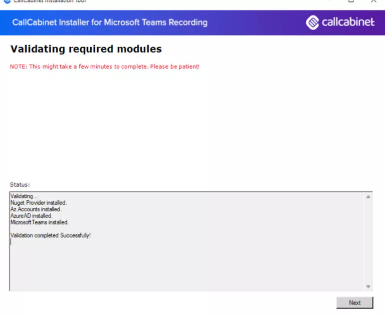This screenshot has height=316, width=385.
Task: Click the callcabinet logo icon in banner
Action: [312, 23]
